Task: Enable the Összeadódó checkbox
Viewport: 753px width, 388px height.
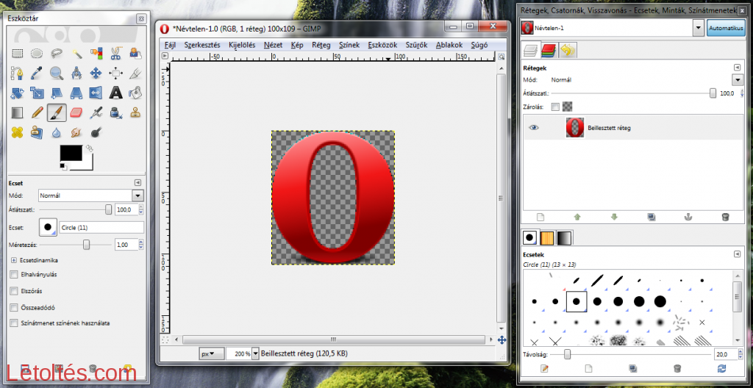Action: click(x=14, y=307)
